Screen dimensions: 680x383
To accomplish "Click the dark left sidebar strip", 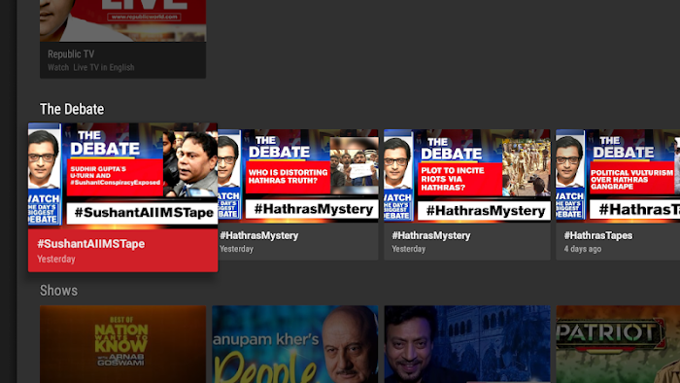I will 8,191.
